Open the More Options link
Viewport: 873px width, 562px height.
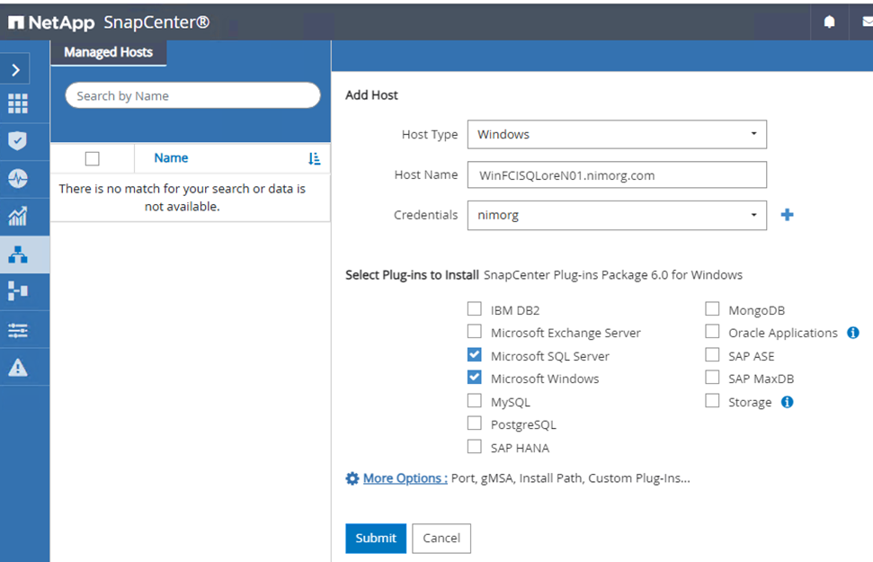pos(405,478)
